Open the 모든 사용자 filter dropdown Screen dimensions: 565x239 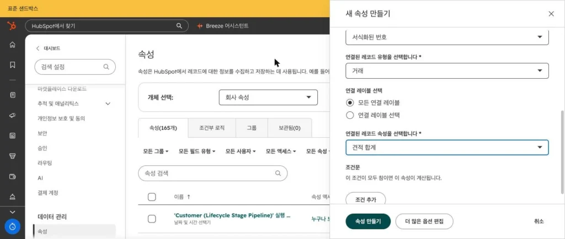[241, 151]
